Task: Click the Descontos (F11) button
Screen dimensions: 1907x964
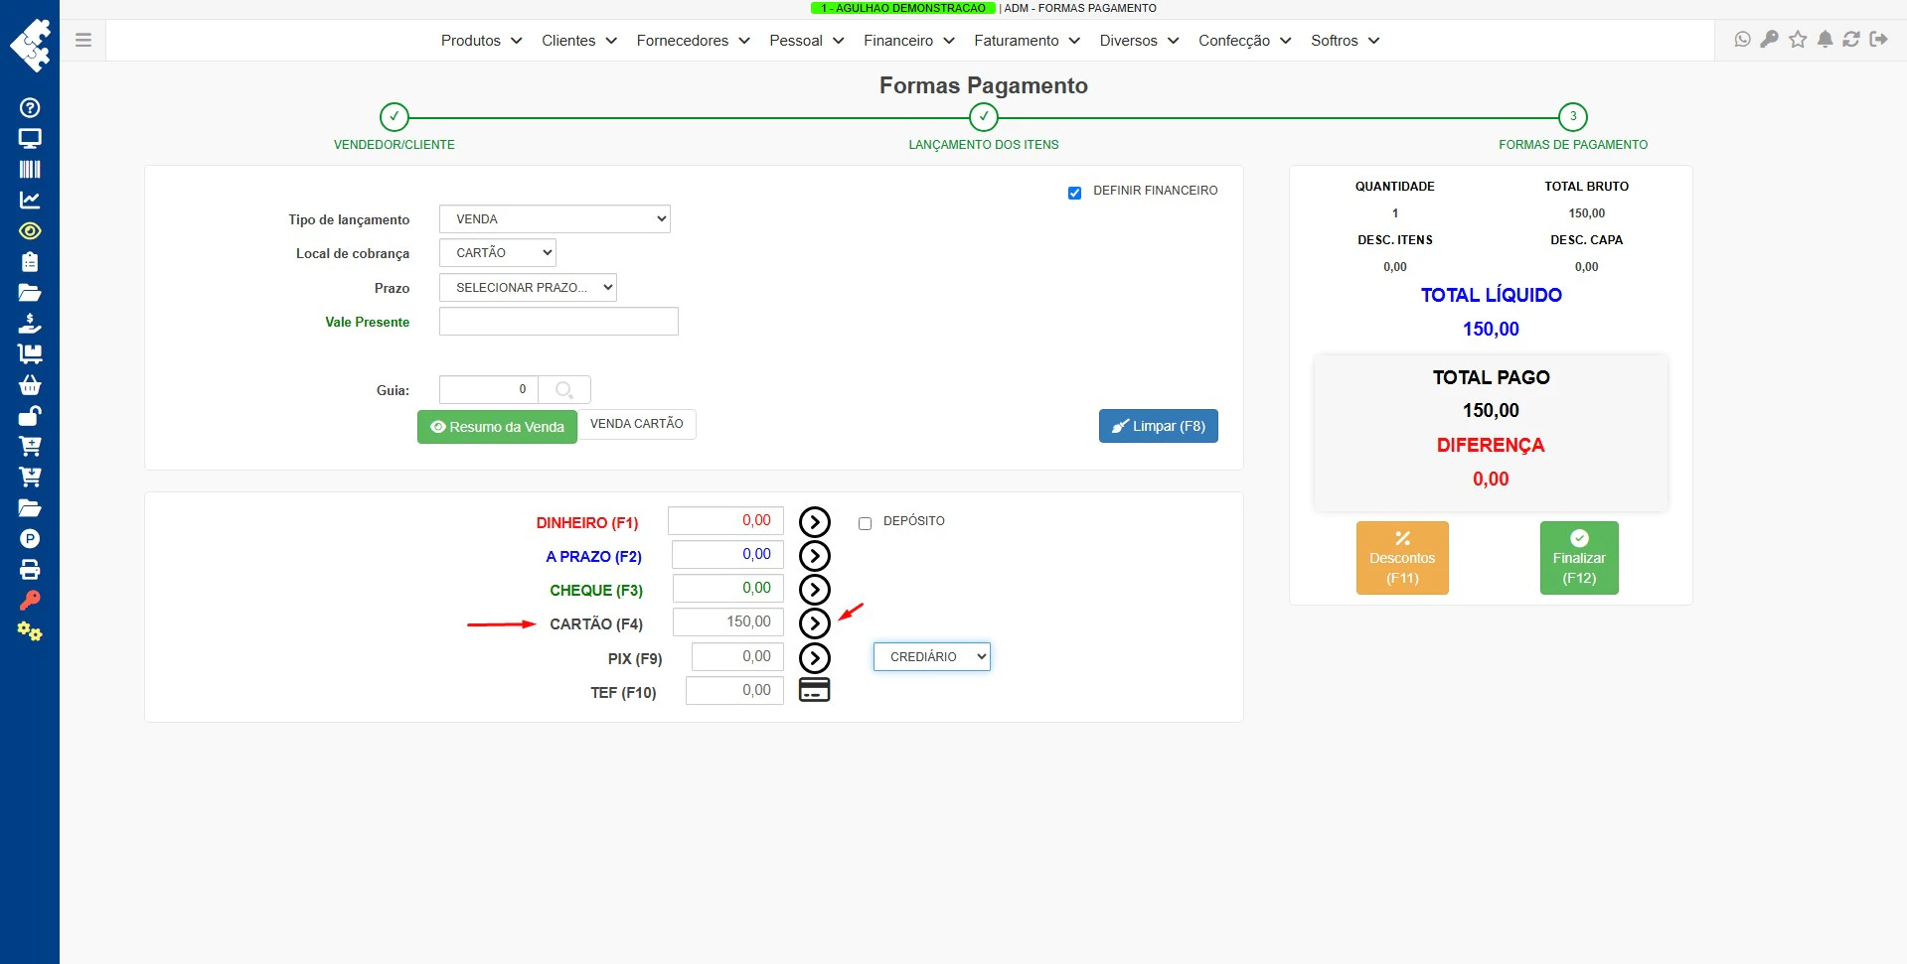Action: [x=1402, y=558]
